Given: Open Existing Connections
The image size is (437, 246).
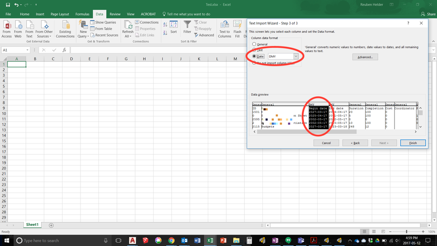Looking at the screenshot, I should coord(65,29).
